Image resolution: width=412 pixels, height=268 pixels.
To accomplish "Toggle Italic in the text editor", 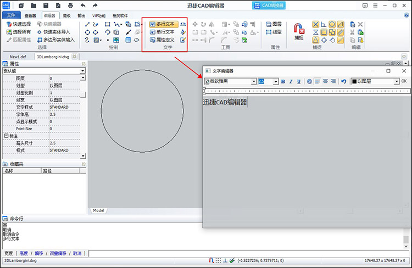I will click(x=291, y=81).
